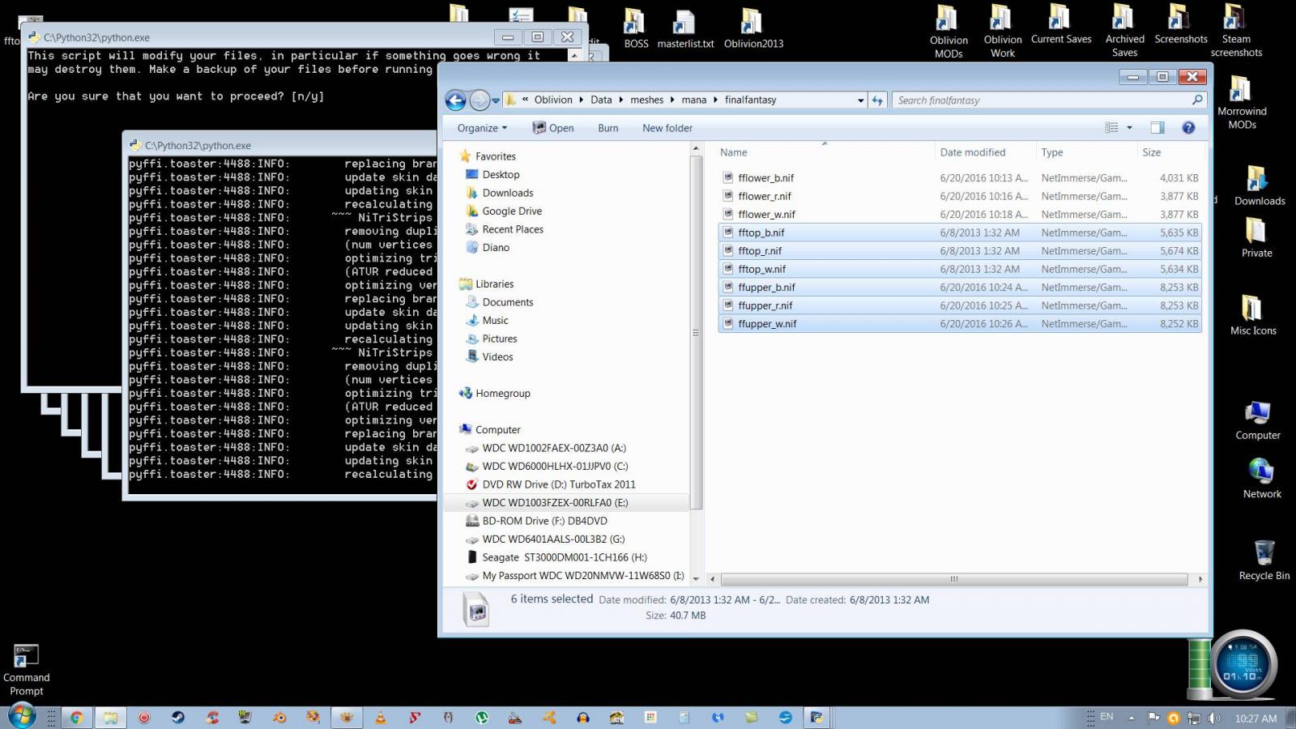Click the Burn toolbar button
Image resolution: width=1296 pixels, height=729 pixels.
coord(607,127)
